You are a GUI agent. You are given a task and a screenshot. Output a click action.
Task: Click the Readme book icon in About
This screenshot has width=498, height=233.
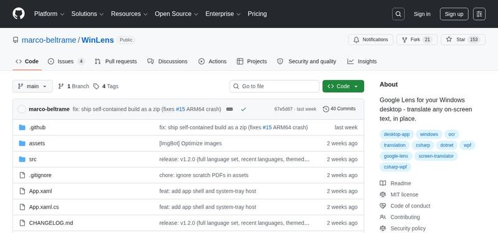pos(383,183)
